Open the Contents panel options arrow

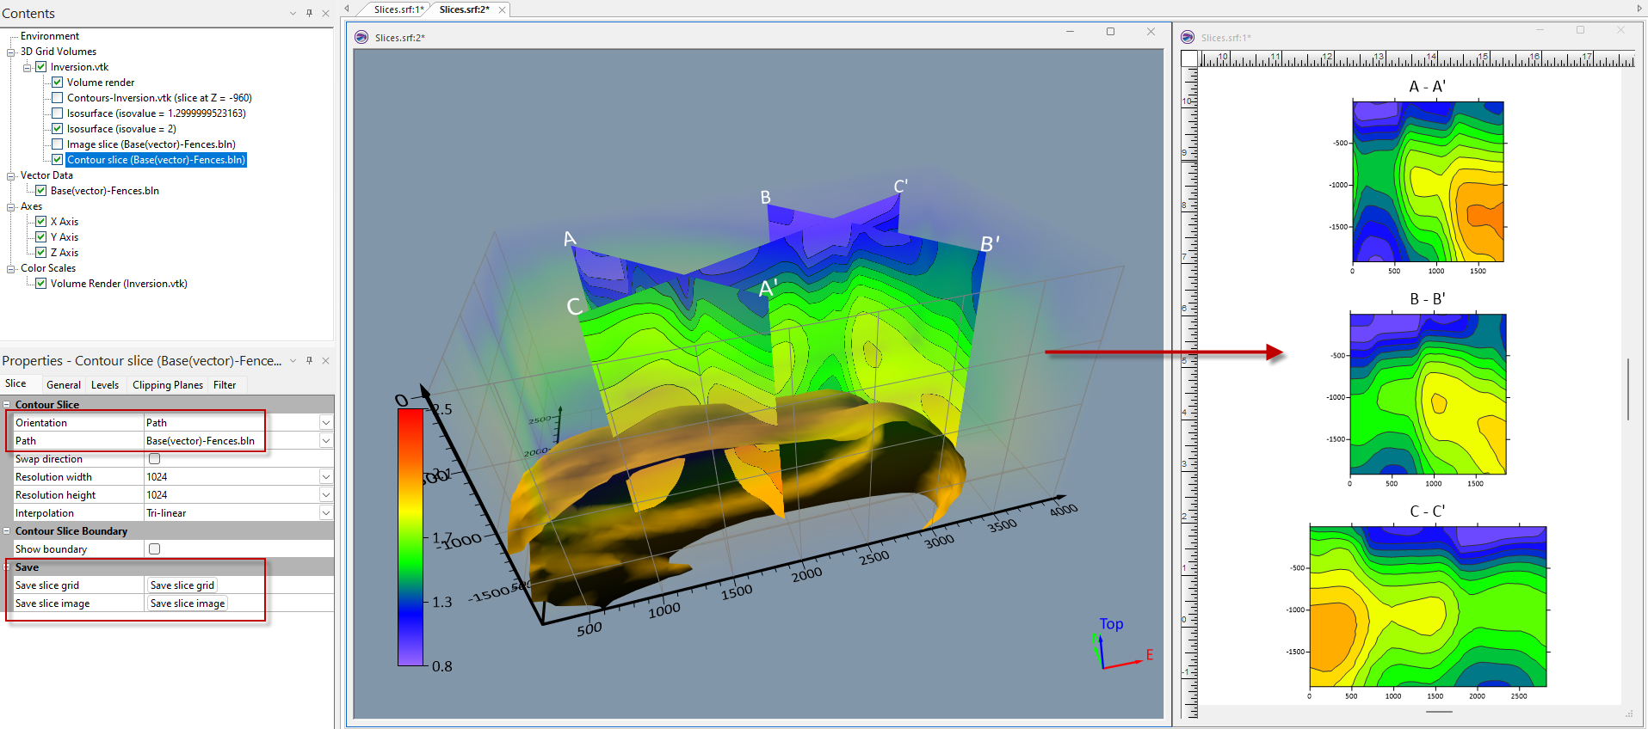coord(293,14)
